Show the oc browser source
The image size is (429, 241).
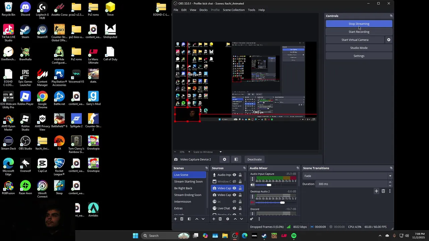(234, 202)
